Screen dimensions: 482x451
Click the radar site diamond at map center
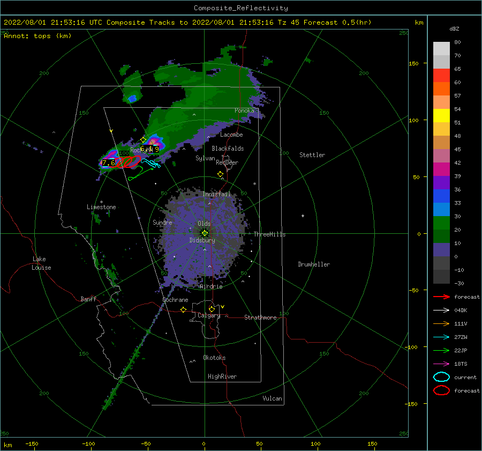(x=205, y=233)
